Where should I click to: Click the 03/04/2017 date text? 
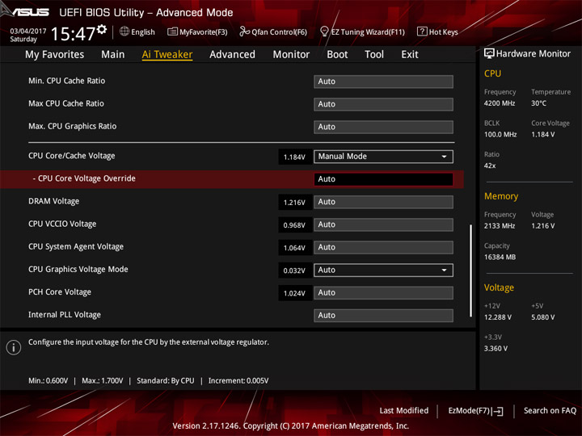click(x=27, y=31)
